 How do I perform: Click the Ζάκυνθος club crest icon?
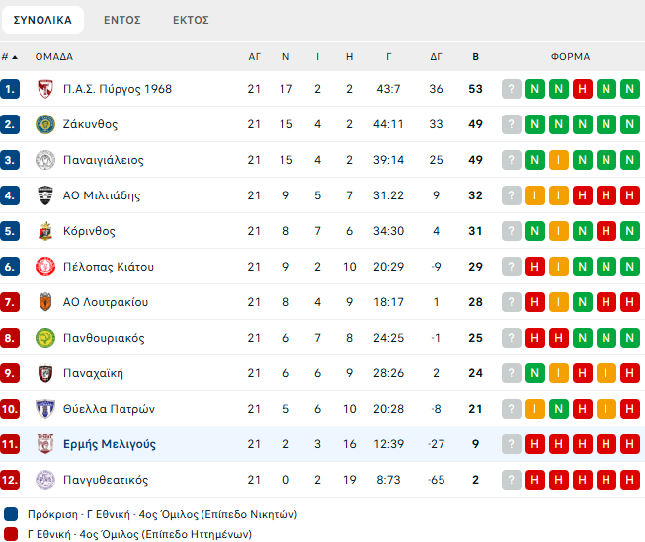click(x=44, y=124)
